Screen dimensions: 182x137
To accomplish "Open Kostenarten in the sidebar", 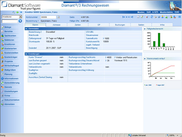I will coord(10,49).
